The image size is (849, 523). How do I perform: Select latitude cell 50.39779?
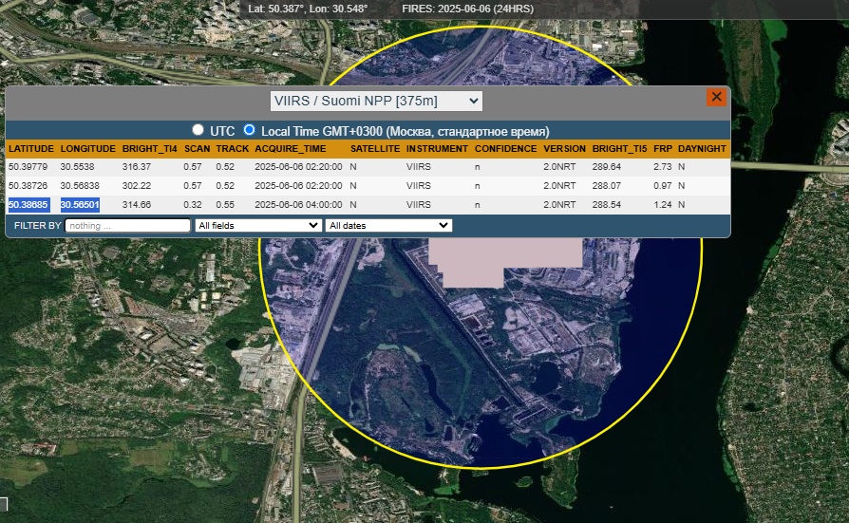(28, 167)
